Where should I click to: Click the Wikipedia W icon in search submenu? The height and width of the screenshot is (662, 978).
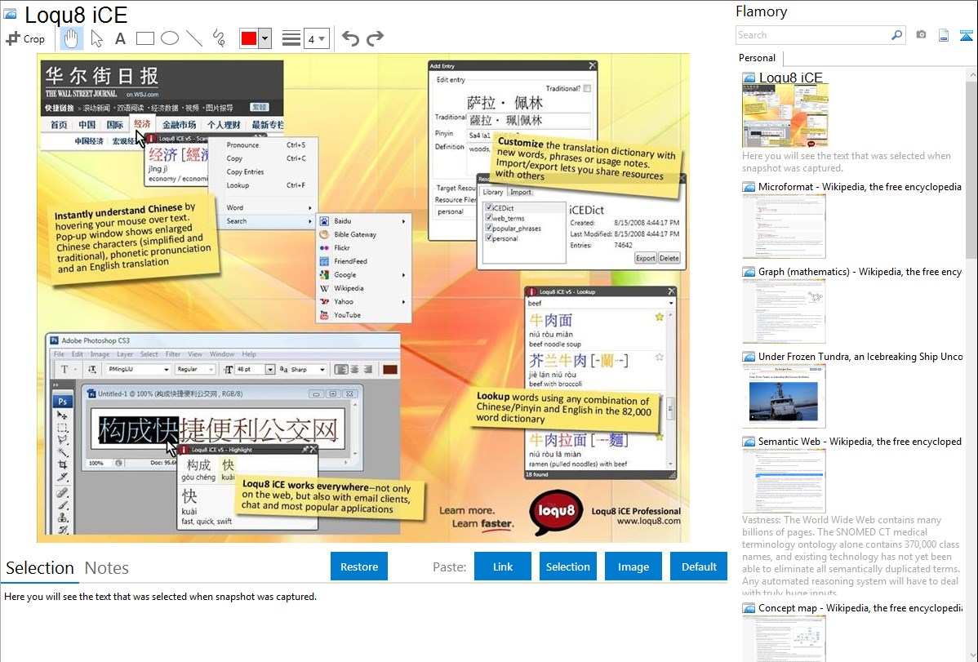point(324,288)
